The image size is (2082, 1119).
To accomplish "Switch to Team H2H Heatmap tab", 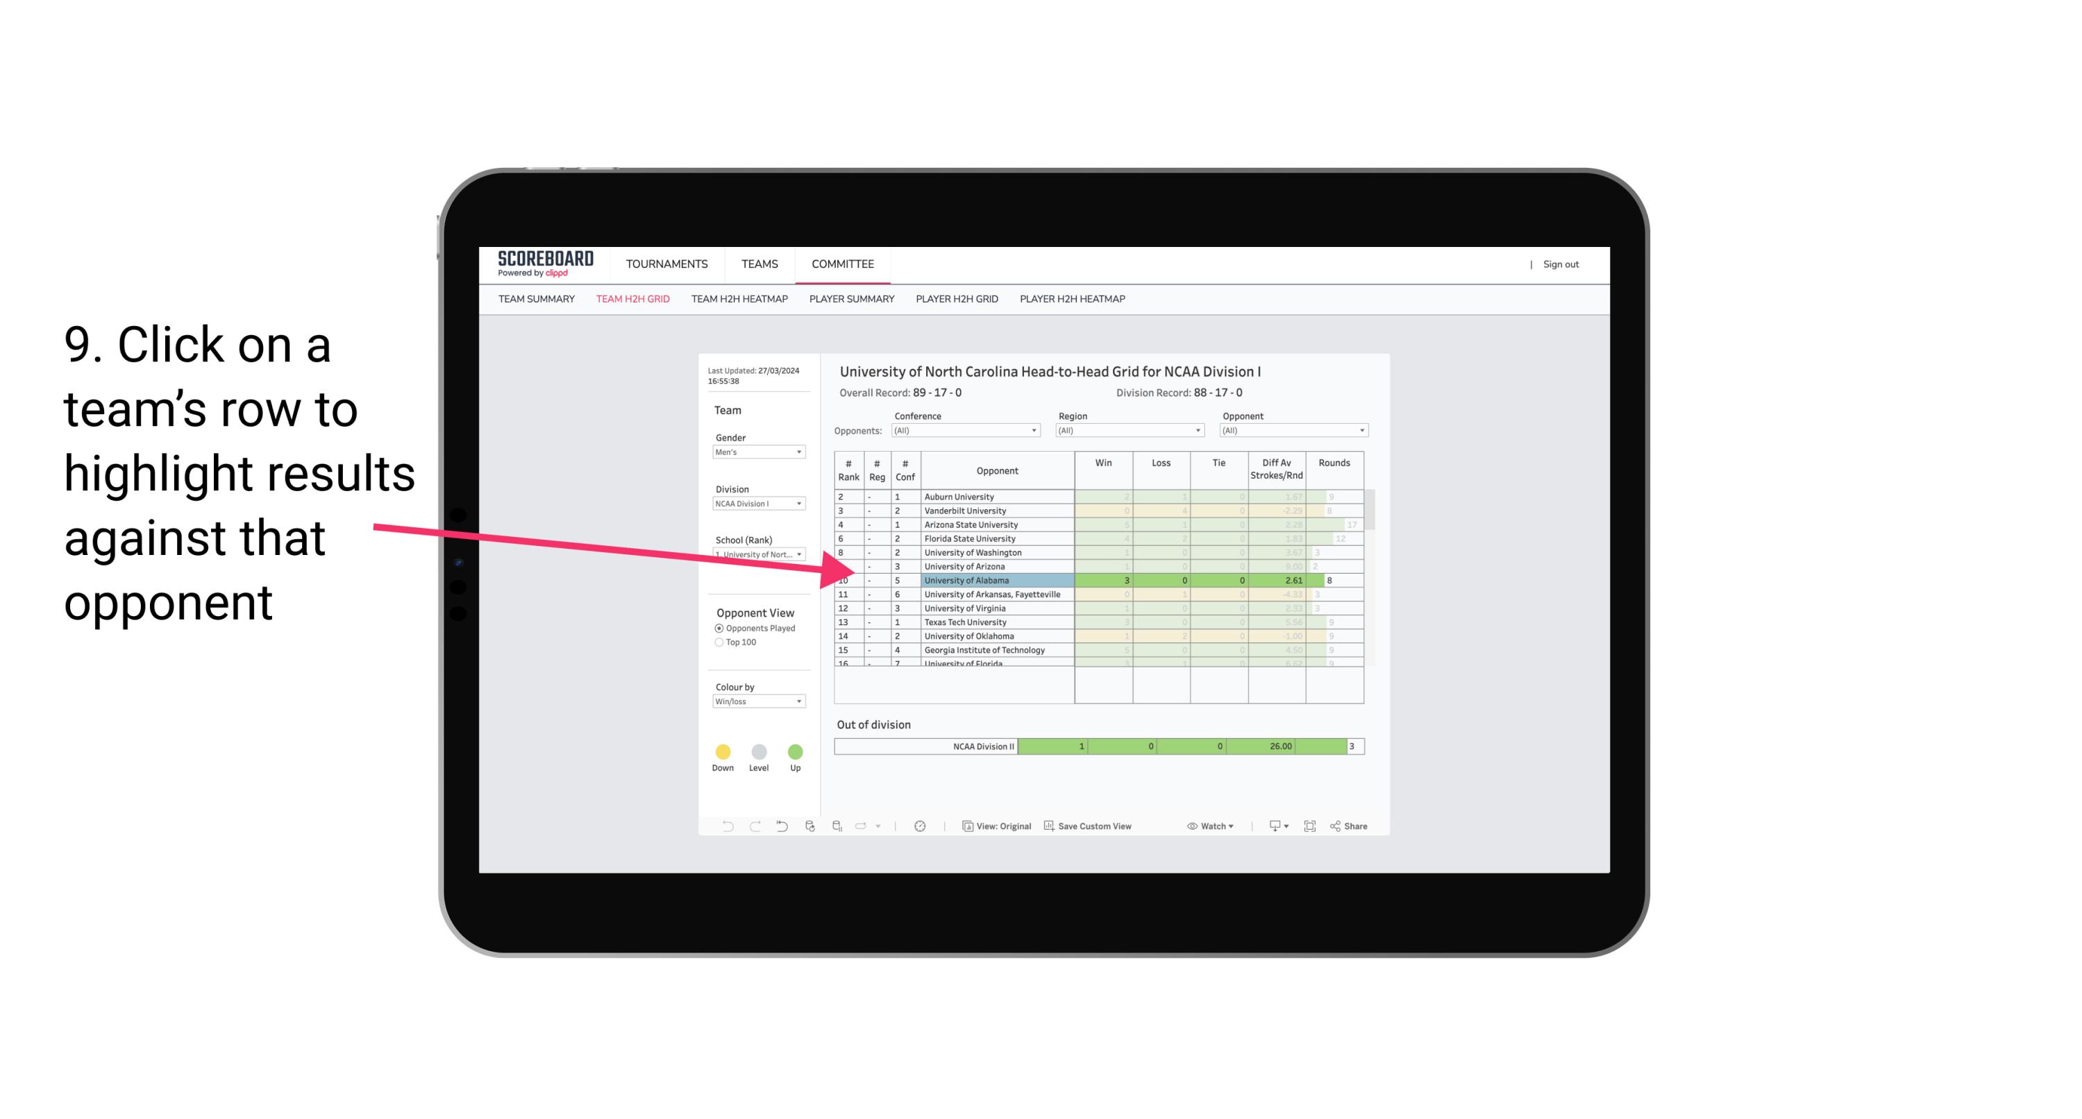I will 739,299.
